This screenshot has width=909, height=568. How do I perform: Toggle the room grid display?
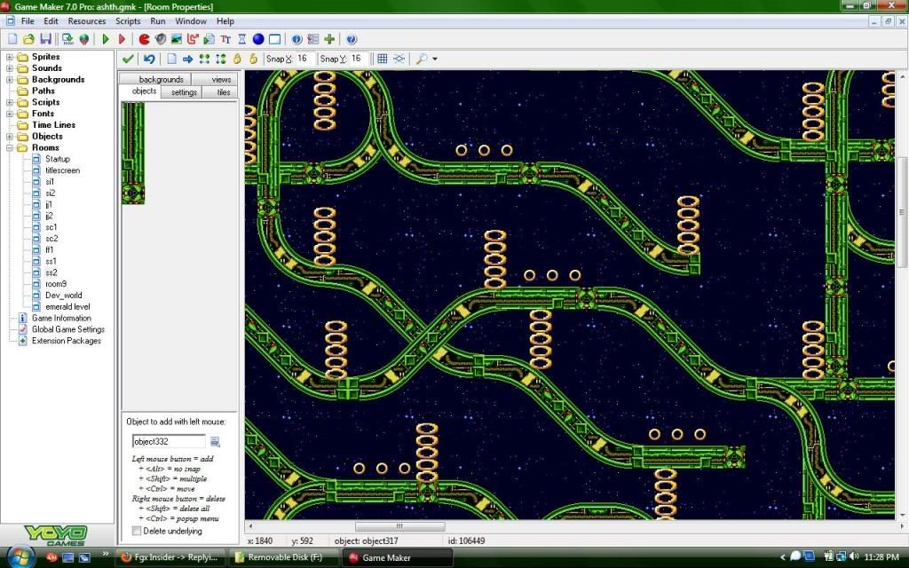(x=382, y=59)
